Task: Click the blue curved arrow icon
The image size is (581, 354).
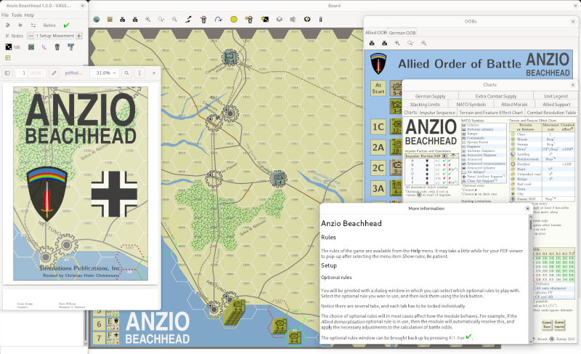Action: 219,20
